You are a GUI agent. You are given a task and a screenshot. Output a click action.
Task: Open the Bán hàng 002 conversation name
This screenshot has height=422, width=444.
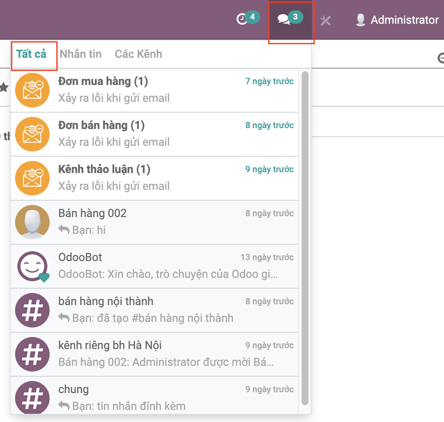(92, 213)
